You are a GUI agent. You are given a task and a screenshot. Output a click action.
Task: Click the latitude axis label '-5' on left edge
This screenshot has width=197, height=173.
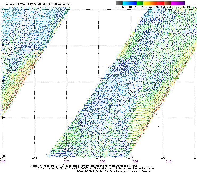[x=2, y=45]
